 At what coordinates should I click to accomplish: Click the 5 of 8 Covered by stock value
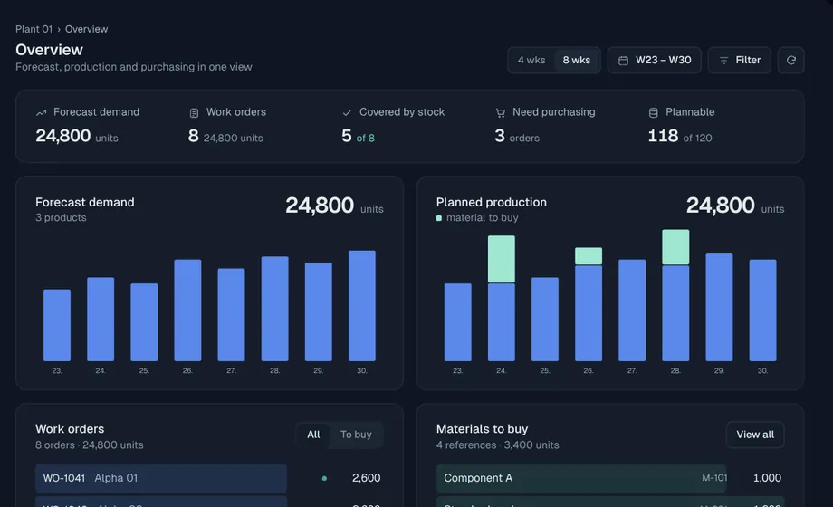pos(358,136)
